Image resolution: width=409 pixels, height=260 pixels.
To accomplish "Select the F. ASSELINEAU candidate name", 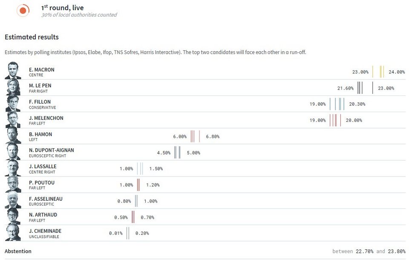I will [x=46, y=199].
